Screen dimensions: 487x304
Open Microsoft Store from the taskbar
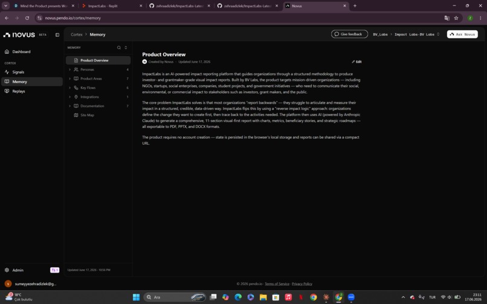click(276, 297)
